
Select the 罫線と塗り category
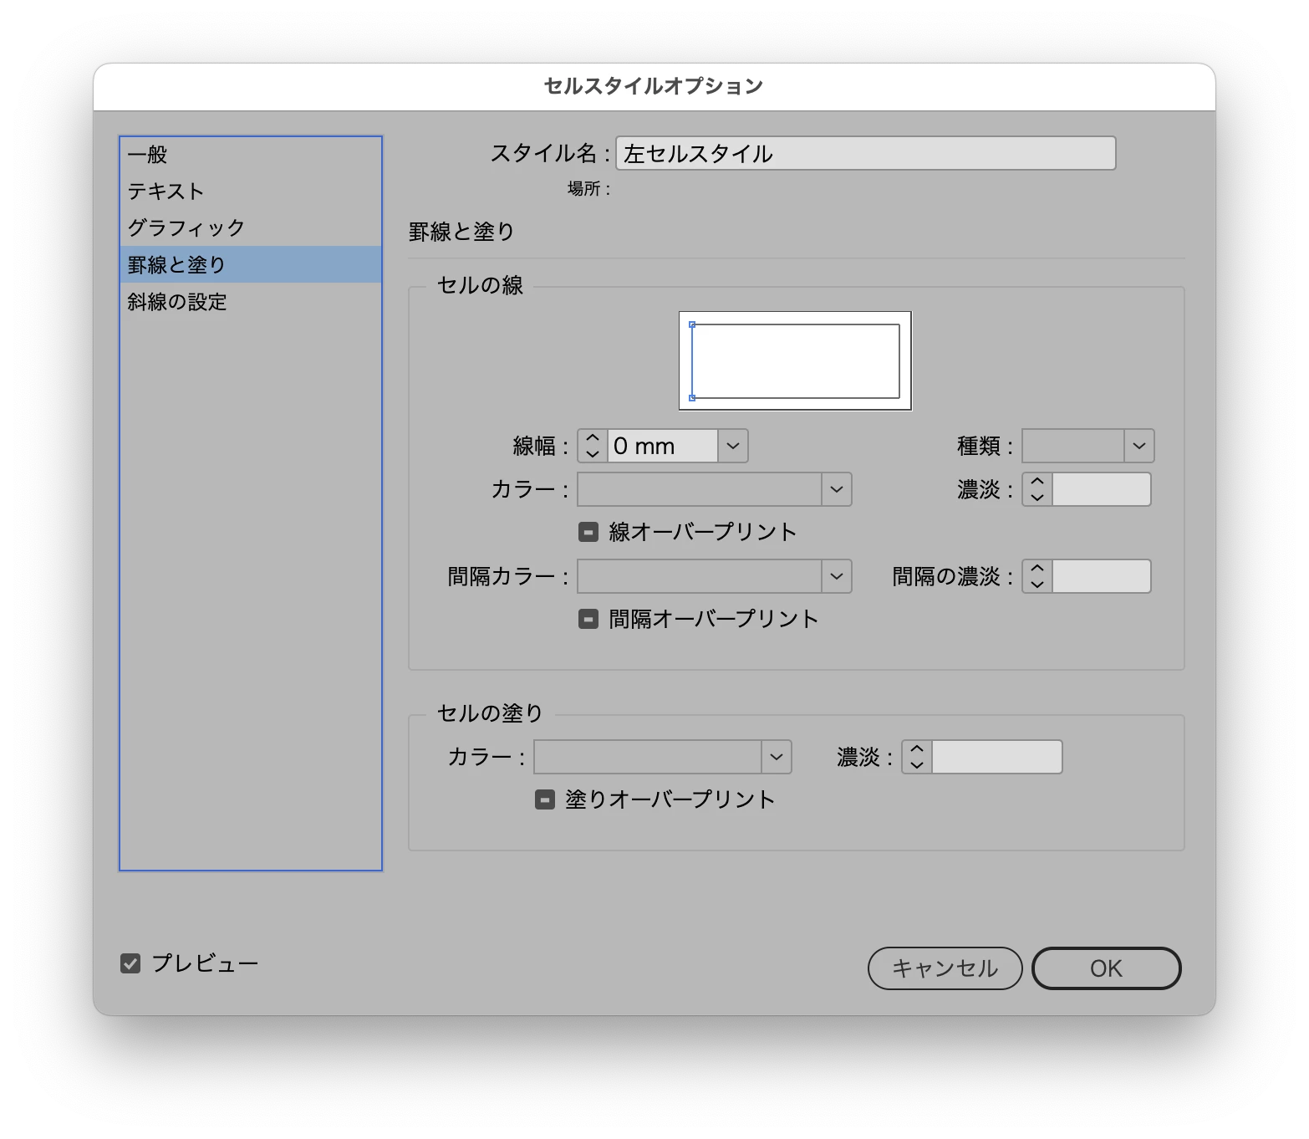(250, 265)
